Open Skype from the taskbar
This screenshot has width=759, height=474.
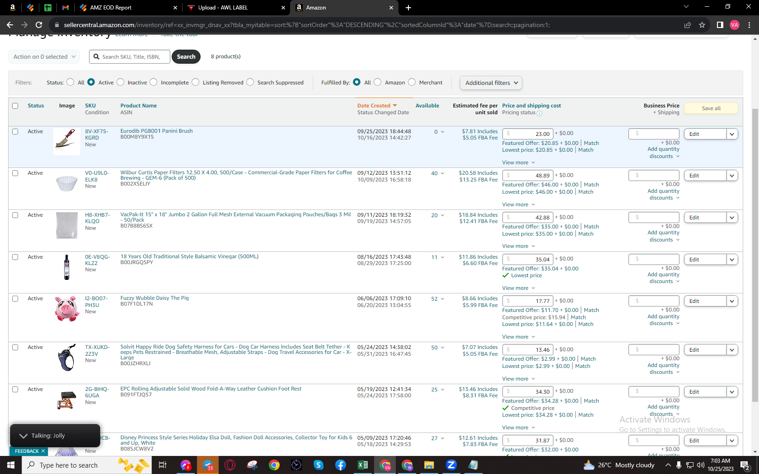319,465
